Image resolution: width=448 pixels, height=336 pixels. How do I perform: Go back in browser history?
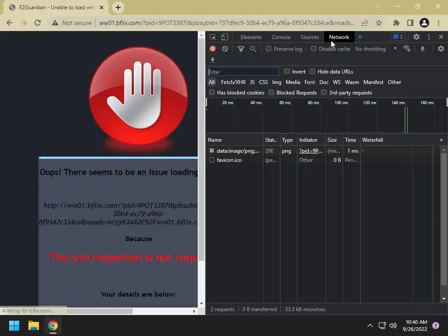10,23
